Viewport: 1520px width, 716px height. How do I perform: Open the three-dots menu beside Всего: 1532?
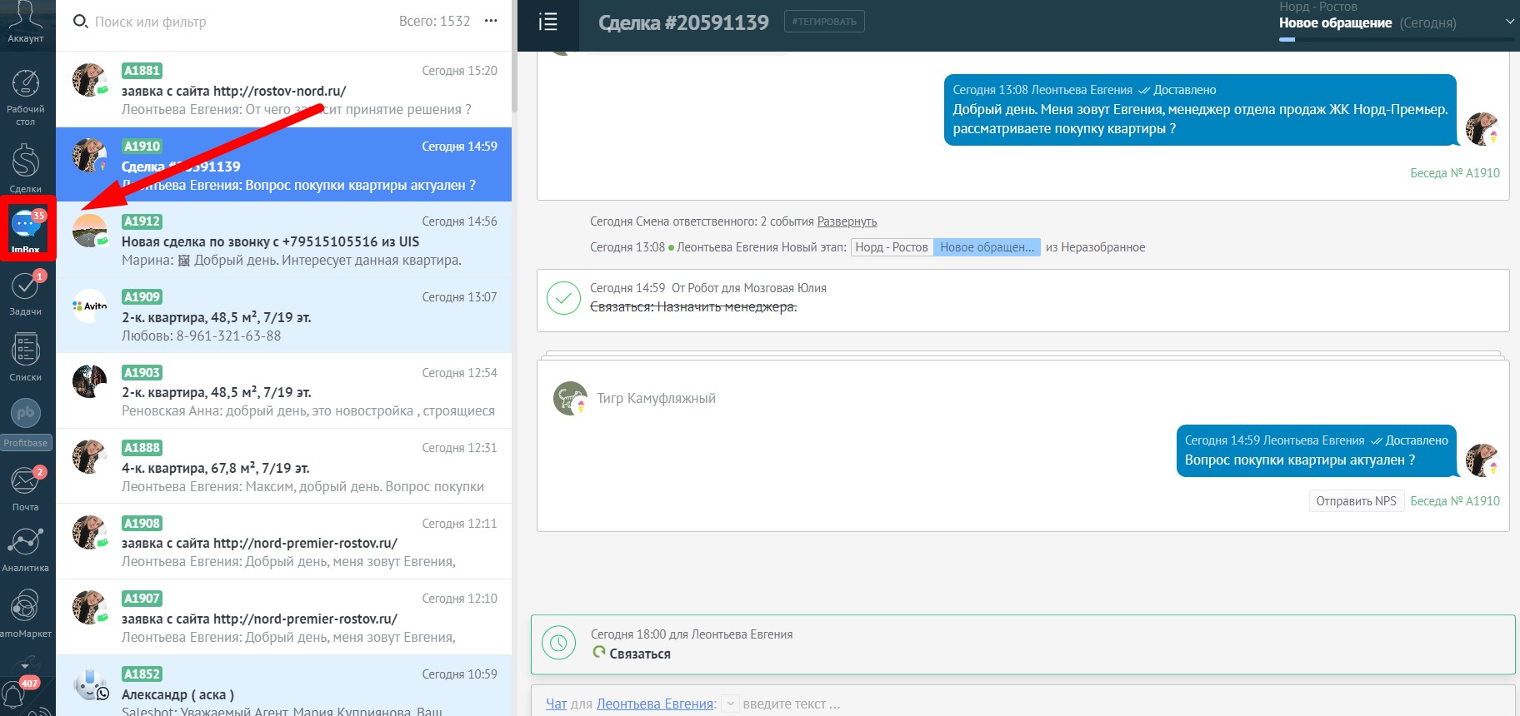491,21
